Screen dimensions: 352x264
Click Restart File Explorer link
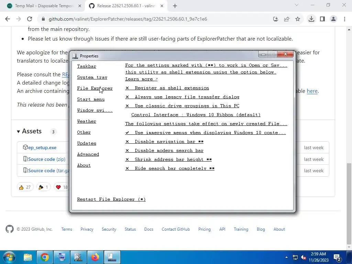[x=111, y=199]
